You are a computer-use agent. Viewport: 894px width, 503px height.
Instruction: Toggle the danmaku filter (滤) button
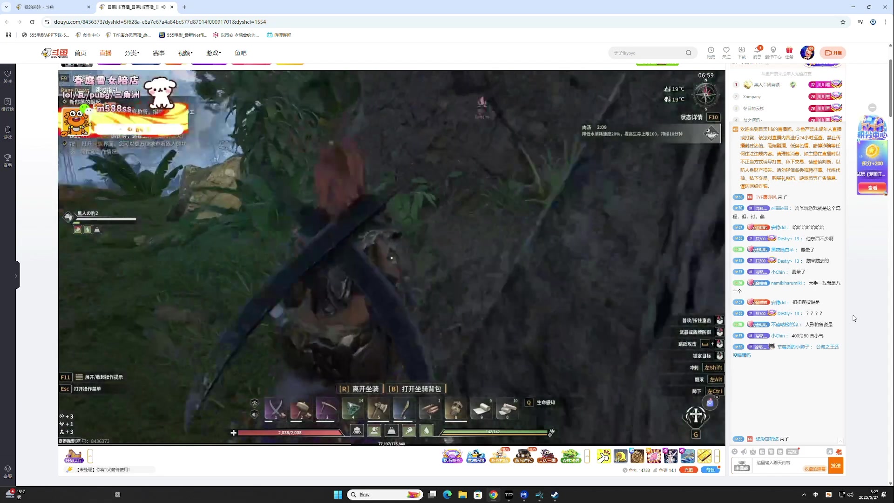(x=830, y=451)
